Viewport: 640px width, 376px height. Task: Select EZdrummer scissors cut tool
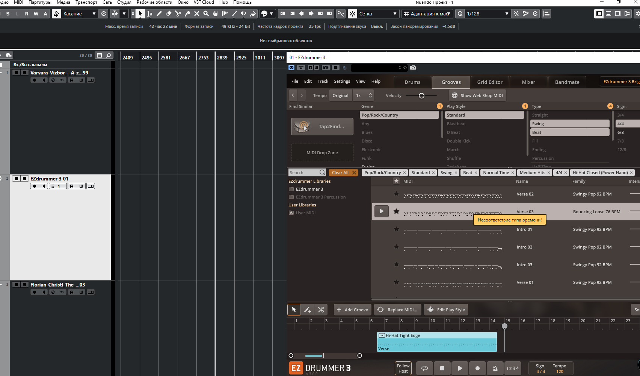pos(321,310)
